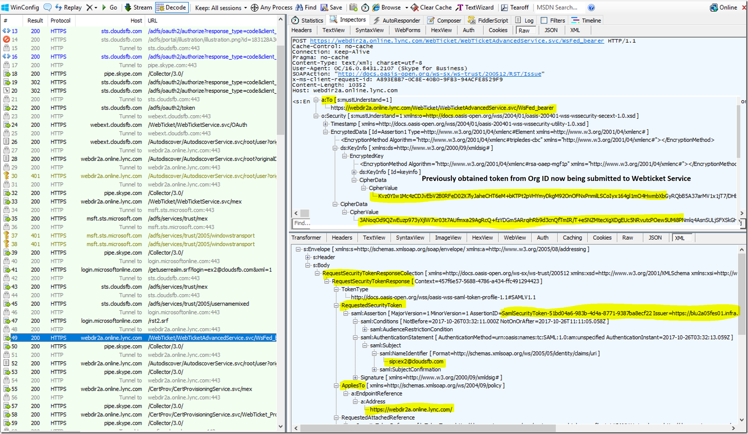Select session 24 WebTicketService.svc/OAuth row
This screenshot has height=434, width=748.
pos(140,125)
